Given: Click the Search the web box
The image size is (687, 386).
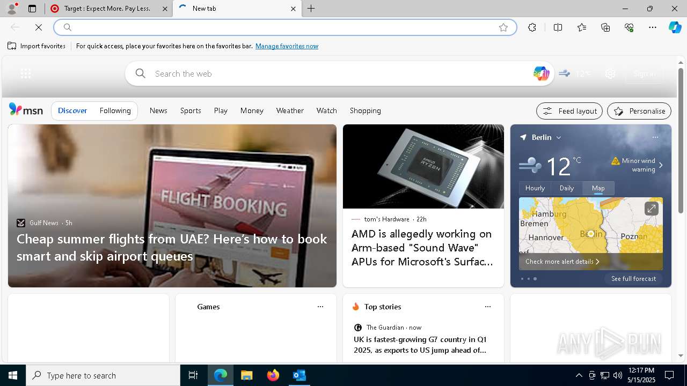Looking at the screenshot, I should pyautogui.click(x=341, y=73).
